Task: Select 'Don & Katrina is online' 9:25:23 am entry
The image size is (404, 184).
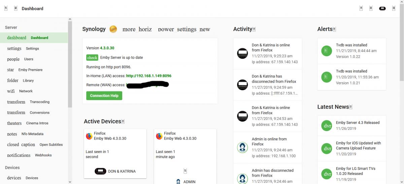Action: 268,54
